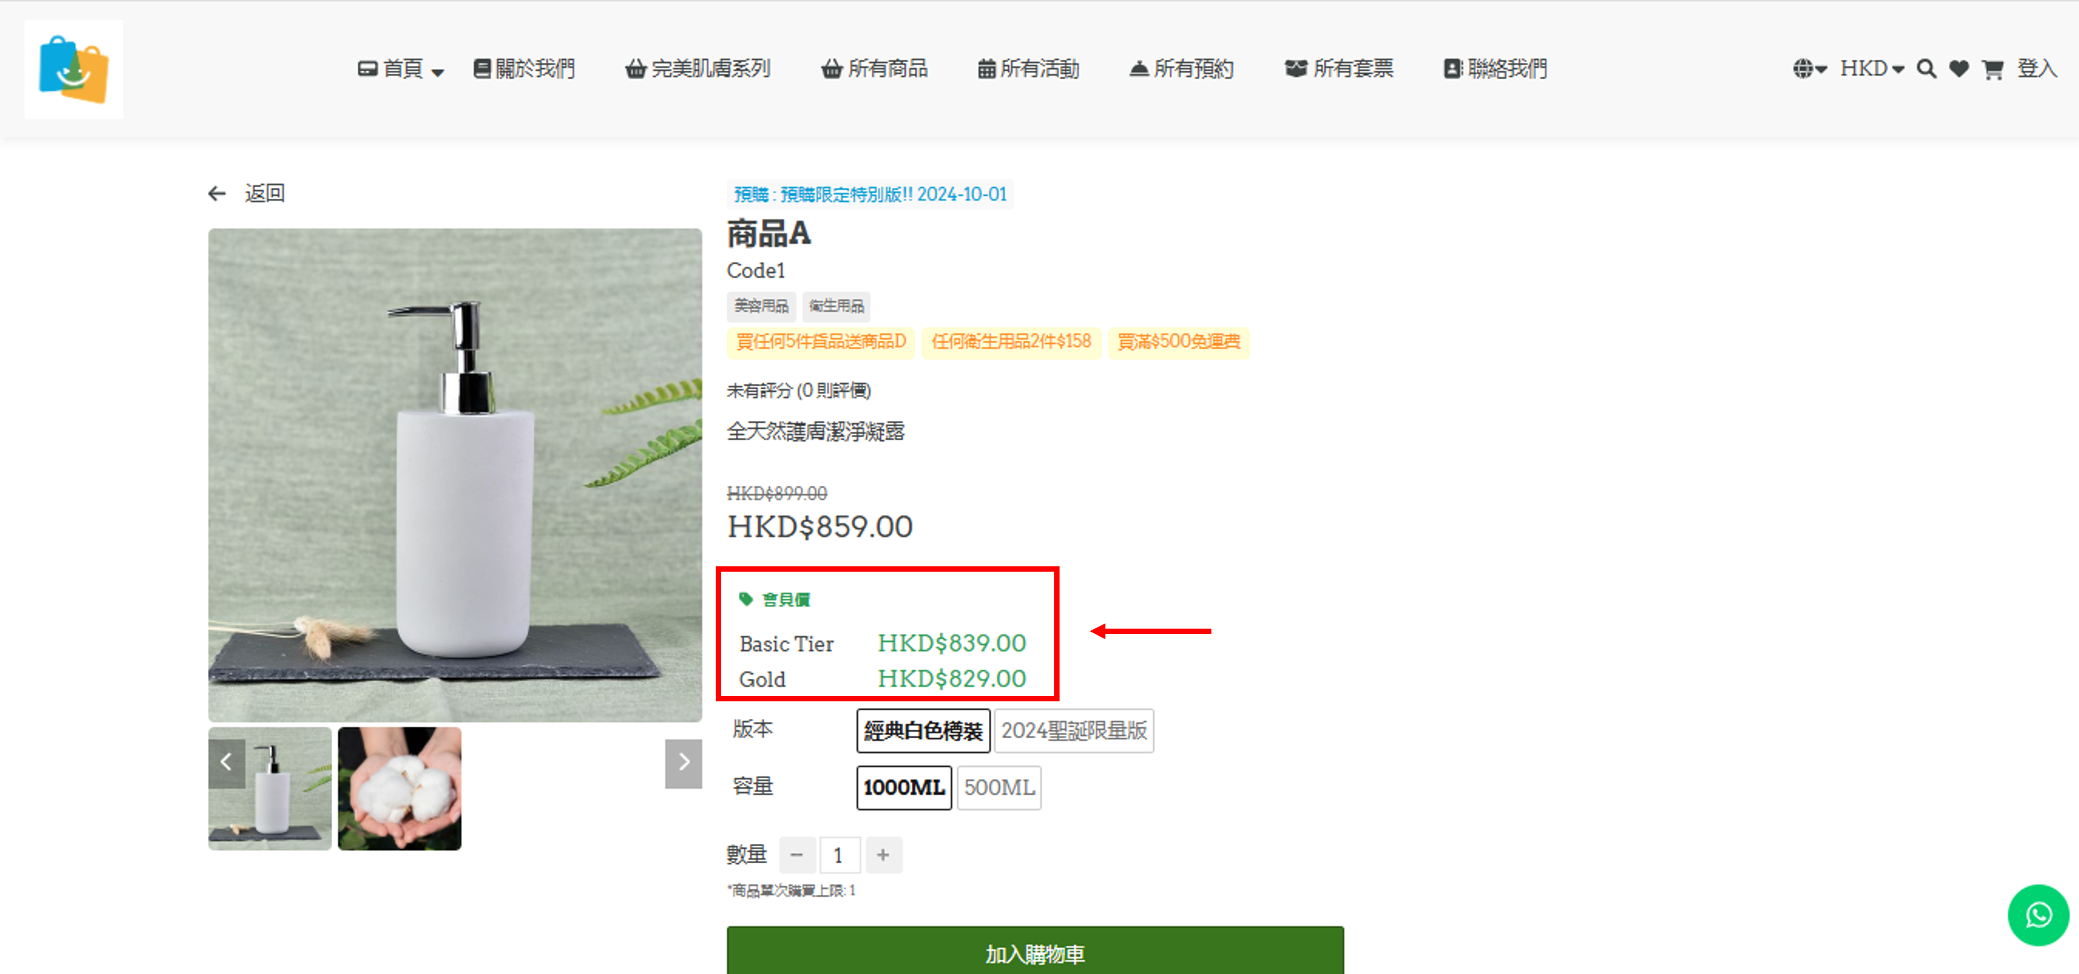This screenshot has height=974, width=2079.
Task: Add item with 加入購物車 button
Action: tap(1035, 951)
